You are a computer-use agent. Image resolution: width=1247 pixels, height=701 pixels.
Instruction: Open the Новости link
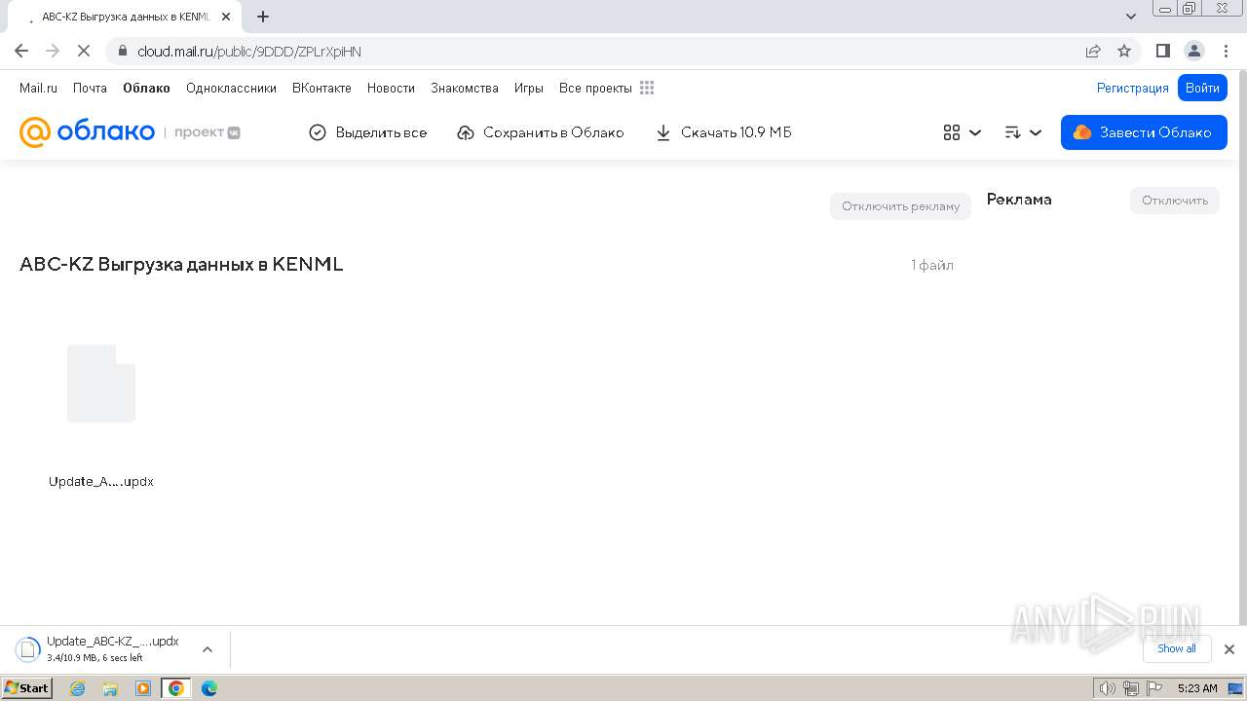(x=391, y=88)
